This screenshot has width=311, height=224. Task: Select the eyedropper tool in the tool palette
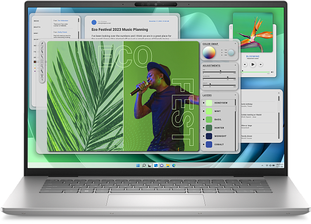[x=42, y=43]
